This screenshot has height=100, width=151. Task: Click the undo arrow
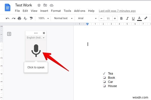click(x=7, y=18)
